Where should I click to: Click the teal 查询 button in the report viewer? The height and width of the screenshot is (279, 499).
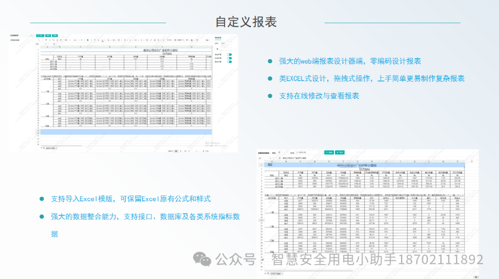pyautogui.click(x=329, y=152)
